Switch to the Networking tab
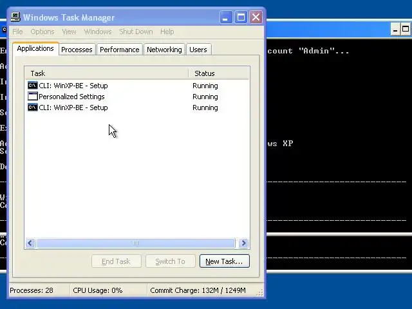Viewport: 412px width, 309px height. point(164,50)
